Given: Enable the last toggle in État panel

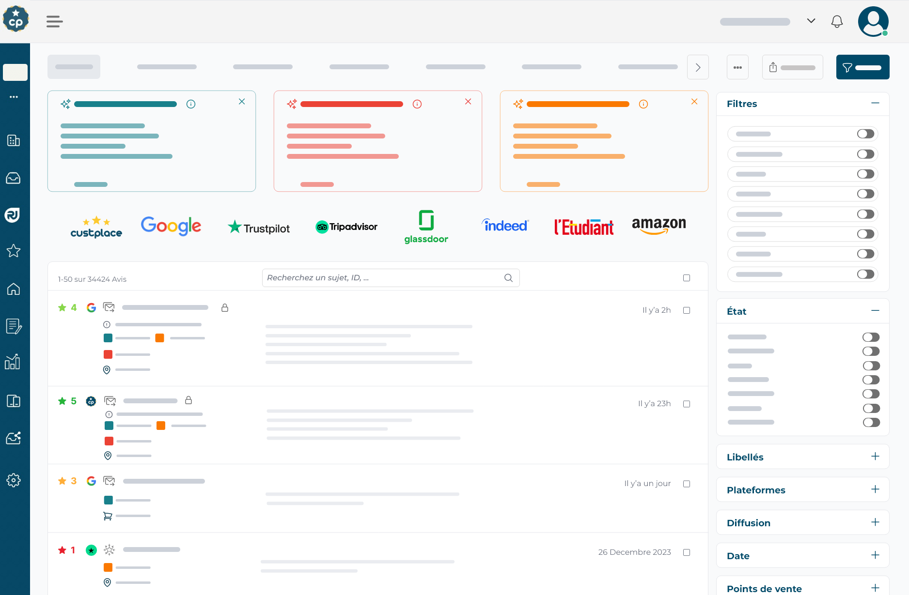Looking at the screenshot, I should click(x=871, y=423).
